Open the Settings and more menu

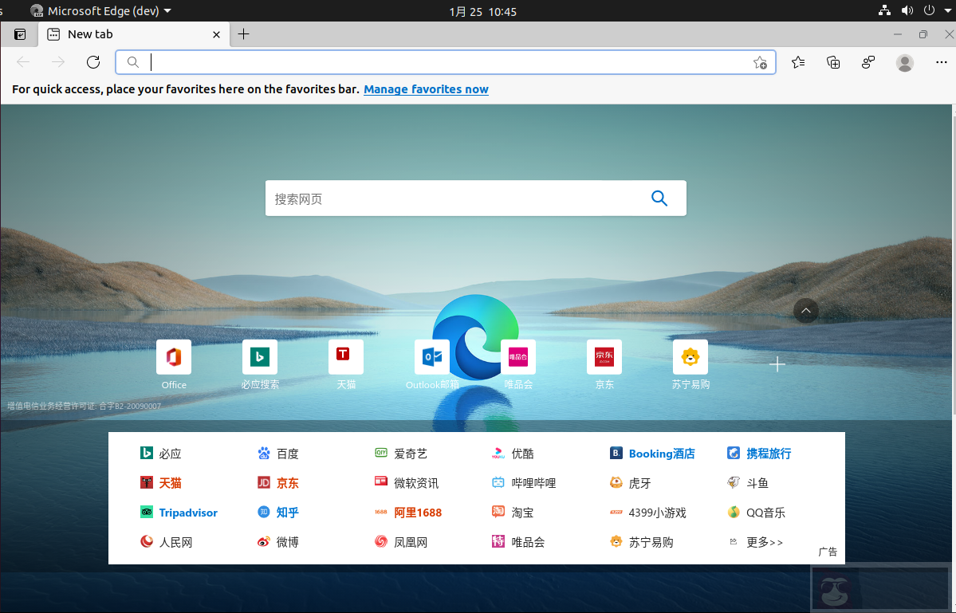tap(942, 61)
